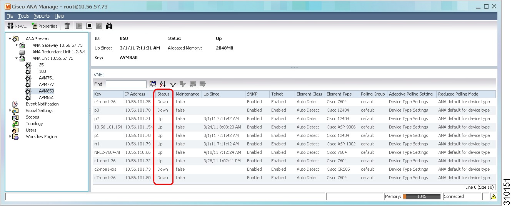The height and width of the screenshot is (206, 512).
Task: Click the show all rows icon
Action: (x=193, y=84)
